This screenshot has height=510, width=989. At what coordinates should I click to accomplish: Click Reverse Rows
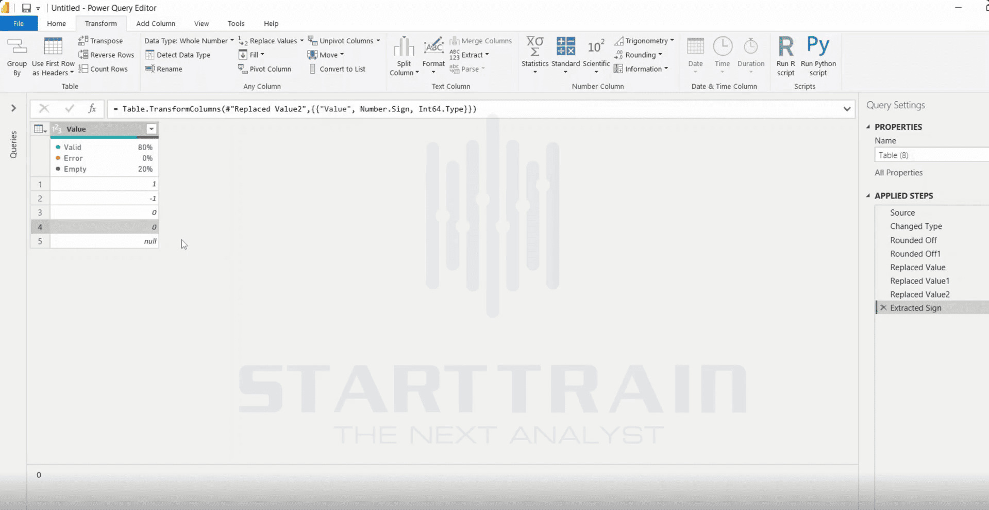[106, 55]
